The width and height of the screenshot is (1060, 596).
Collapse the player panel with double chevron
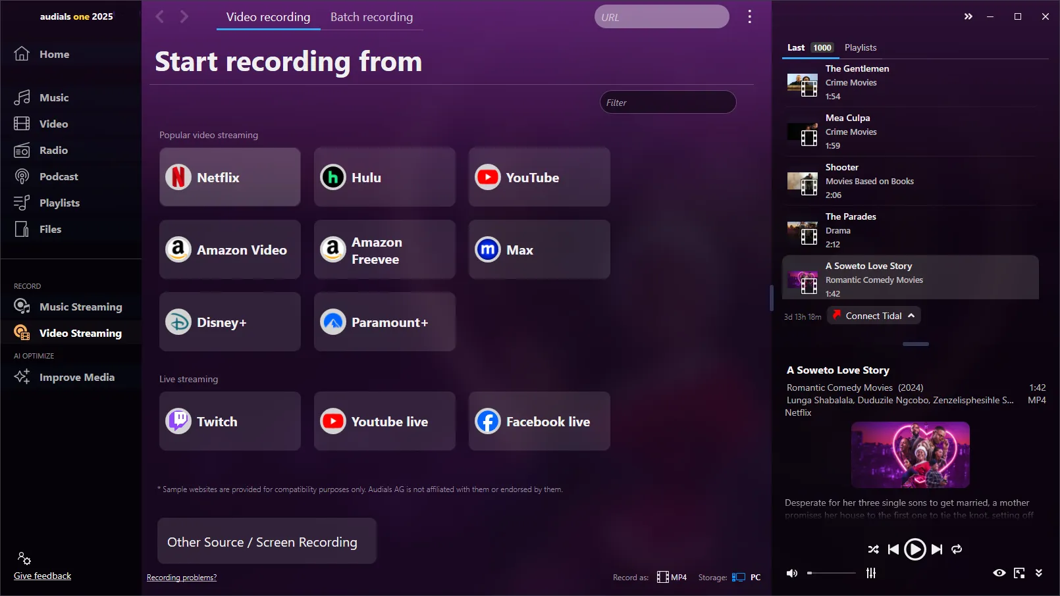pos(1039,573)
